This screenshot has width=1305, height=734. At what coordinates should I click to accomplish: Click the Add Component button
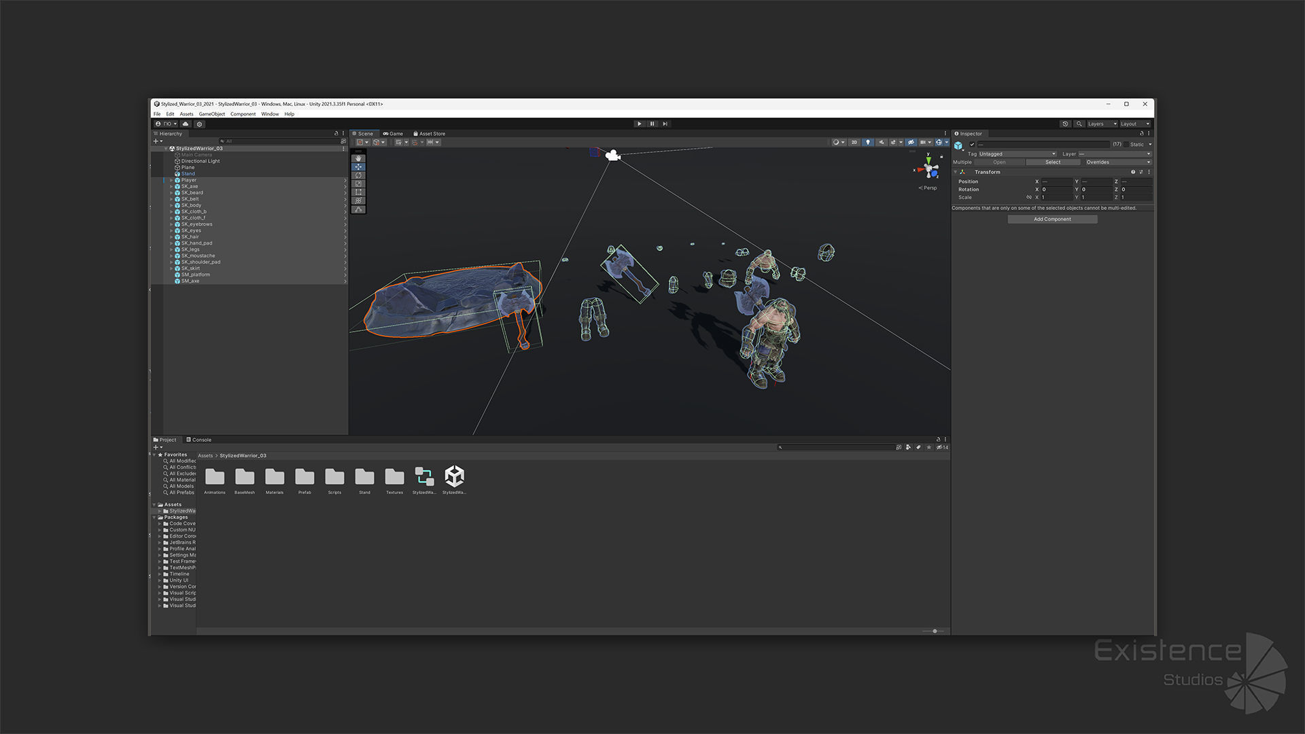pyautogui.click(x=1052, y=220)
